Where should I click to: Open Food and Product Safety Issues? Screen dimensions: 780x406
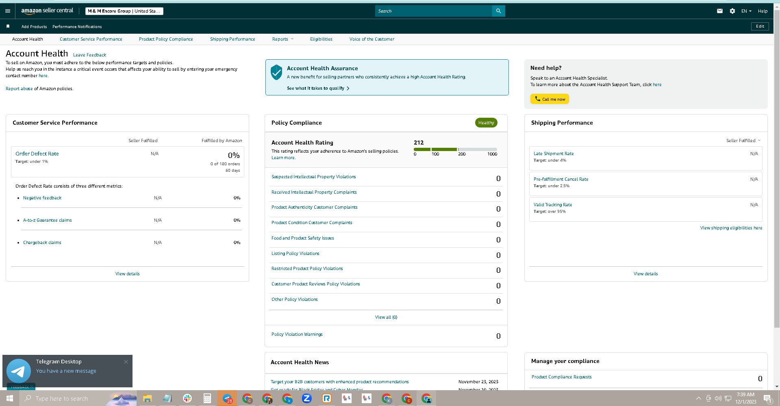[x=303, y=238]
